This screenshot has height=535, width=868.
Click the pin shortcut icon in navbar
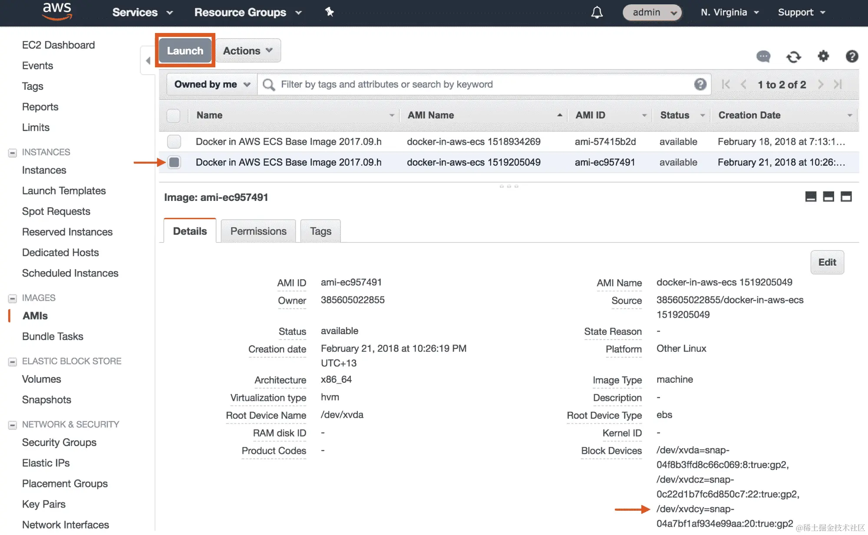[x=329, y=12]
